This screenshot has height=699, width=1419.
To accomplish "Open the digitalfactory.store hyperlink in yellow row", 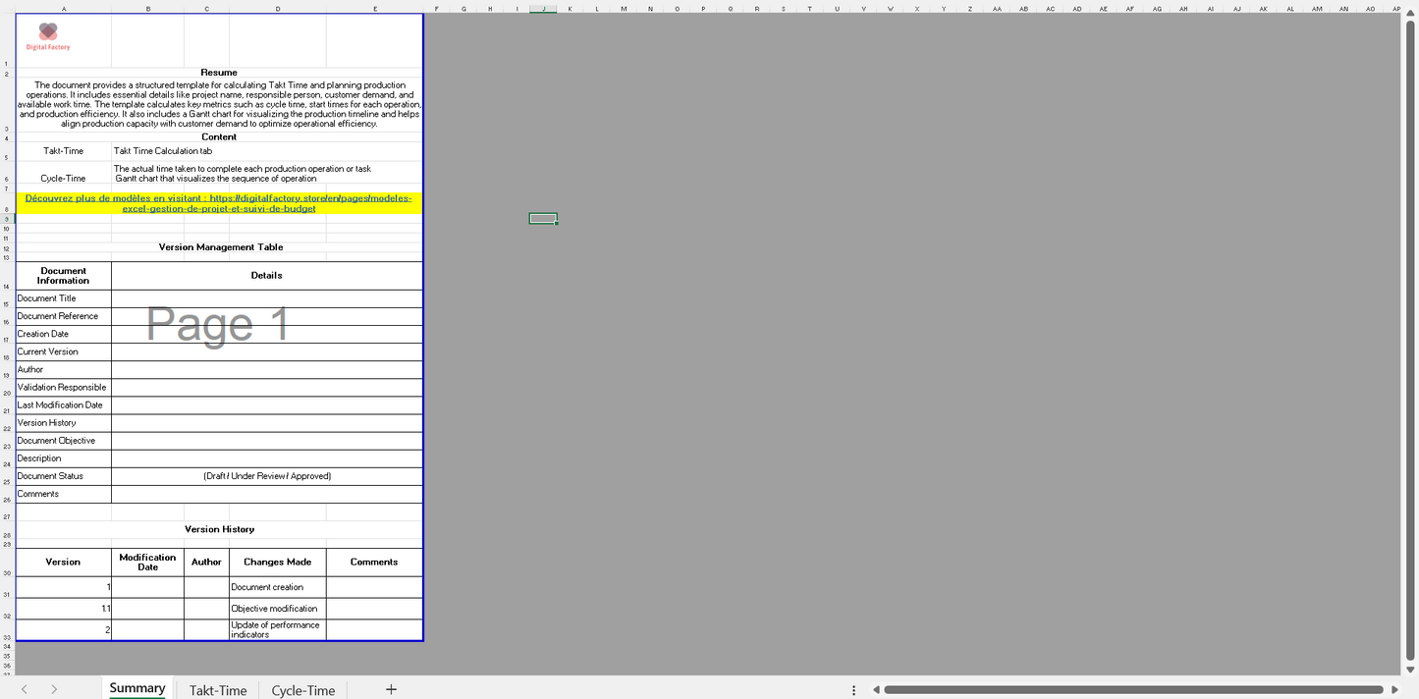I will click(218, 203).
